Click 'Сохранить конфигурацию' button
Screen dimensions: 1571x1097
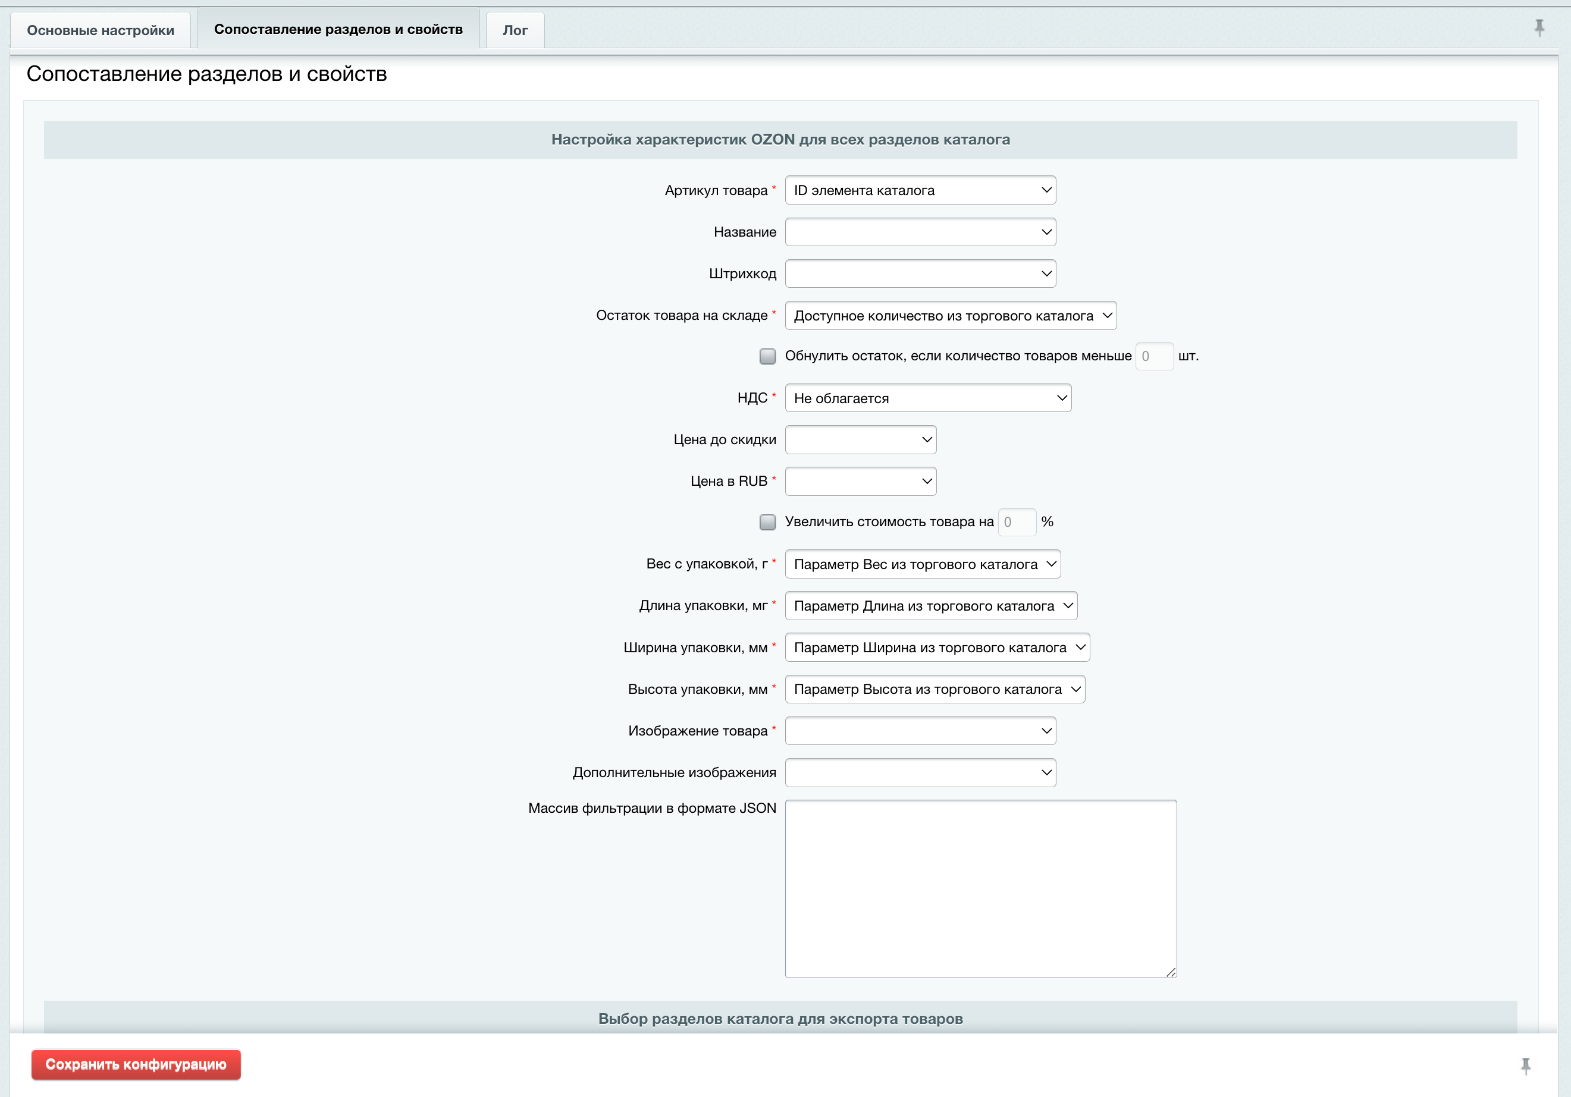click(136, 1065)
